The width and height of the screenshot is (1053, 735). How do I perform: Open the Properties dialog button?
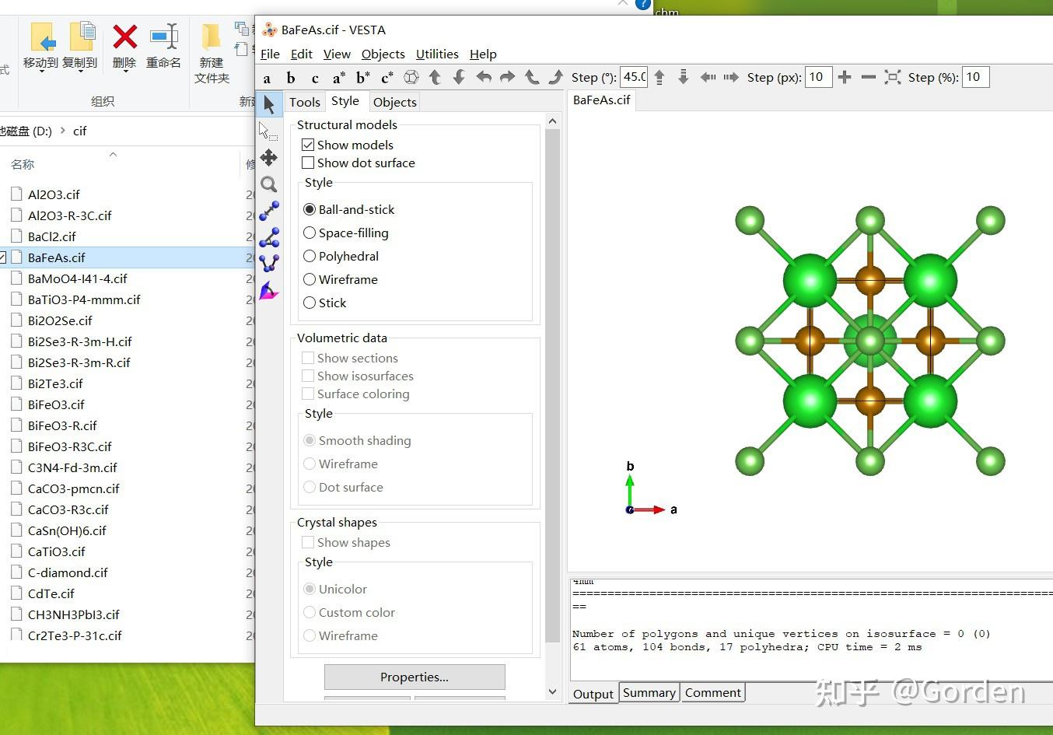tap(415, 677)
